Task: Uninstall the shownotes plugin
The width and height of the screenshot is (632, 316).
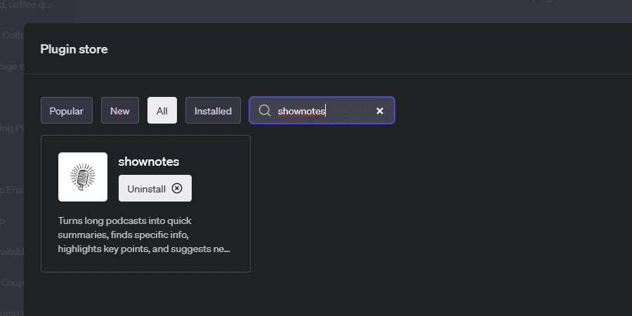Action: [155, 188]
